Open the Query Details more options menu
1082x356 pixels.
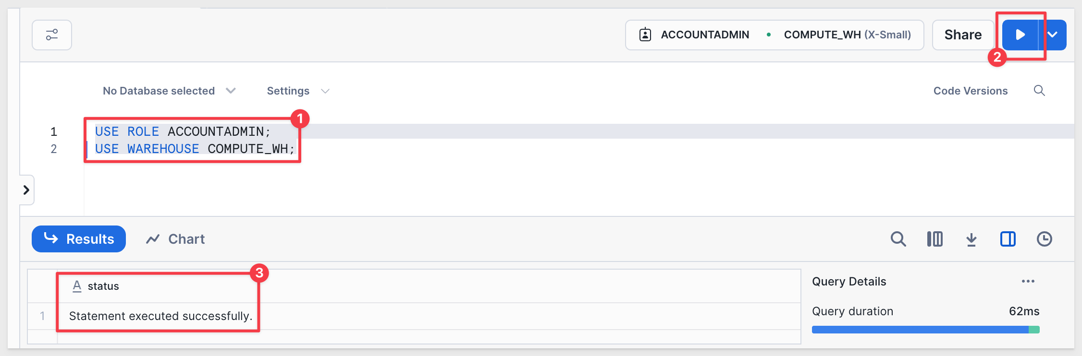coord(1028,281)
